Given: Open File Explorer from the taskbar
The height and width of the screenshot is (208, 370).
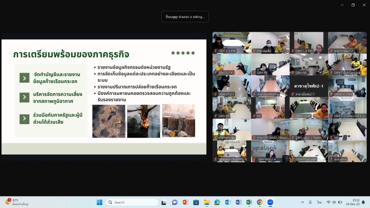Looking at the screenshot, I should 207,202.
